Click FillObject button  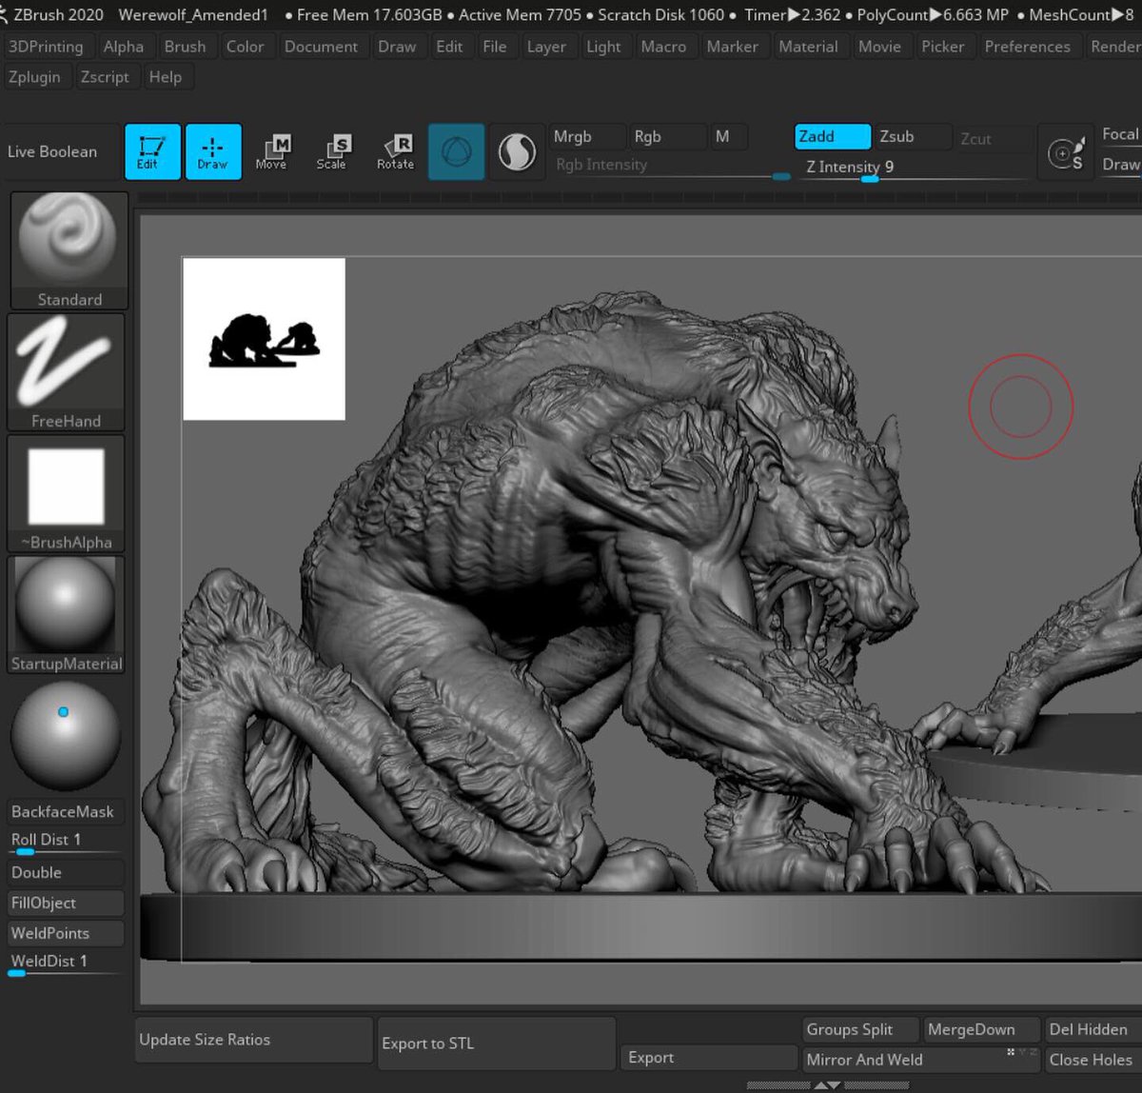[67, 904]
